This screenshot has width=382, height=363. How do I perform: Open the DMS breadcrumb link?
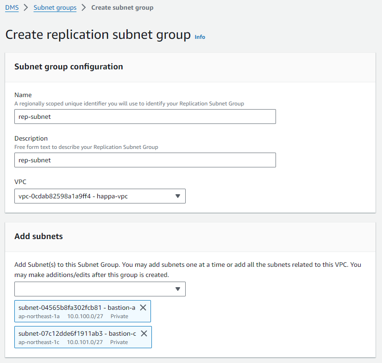12,7
